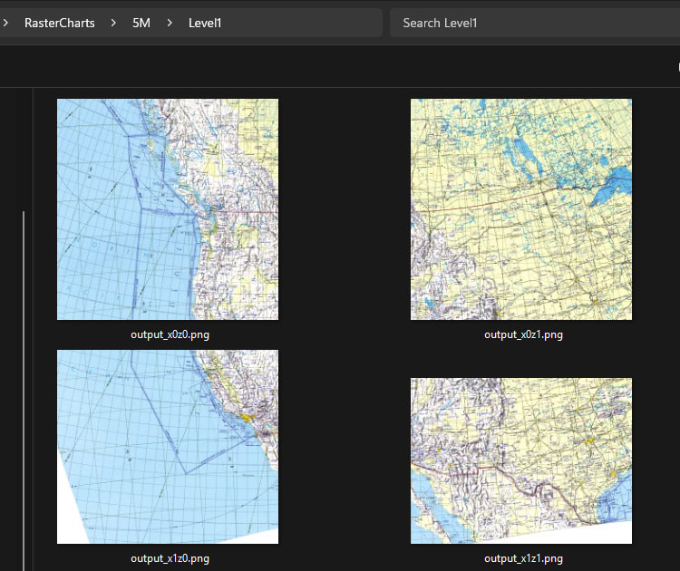The height and width of the screenshot is (571, 680).
Task: Click the Level1 breadcrumb segment
Action: pyautogui.click(x=205, y=23)
